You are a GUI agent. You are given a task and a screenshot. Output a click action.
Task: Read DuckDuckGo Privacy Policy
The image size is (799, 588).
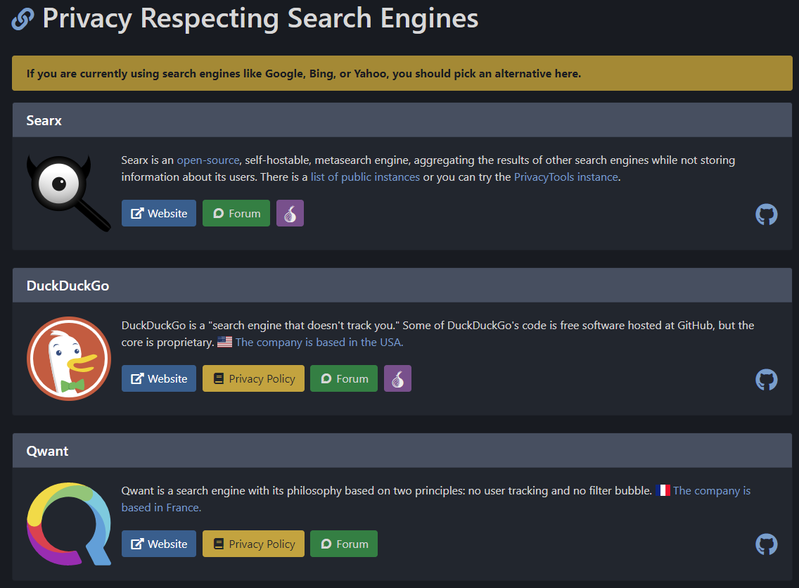pos(253,378)
